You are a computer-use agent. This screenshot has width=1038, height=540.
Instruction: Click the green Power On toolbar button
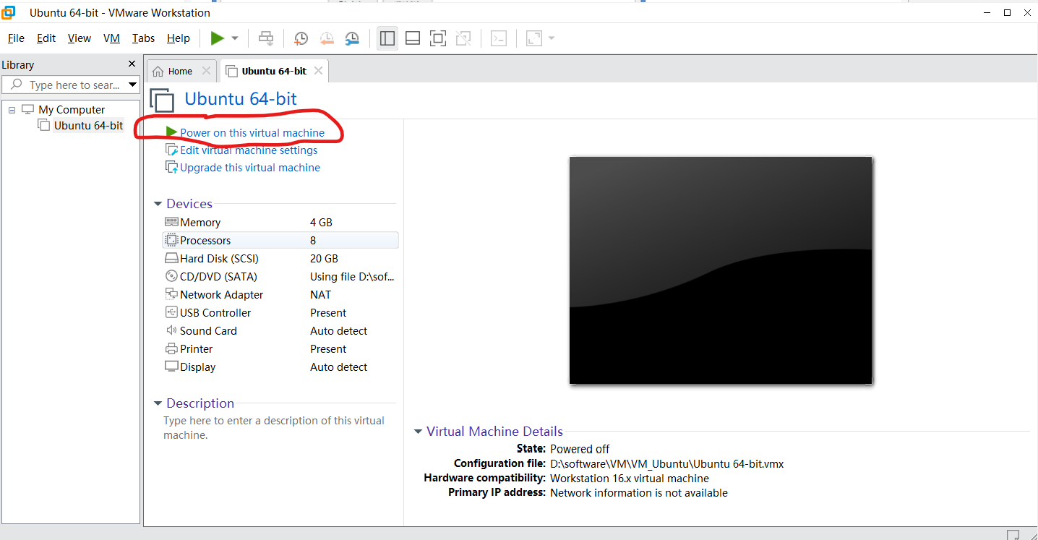[217, 38]
